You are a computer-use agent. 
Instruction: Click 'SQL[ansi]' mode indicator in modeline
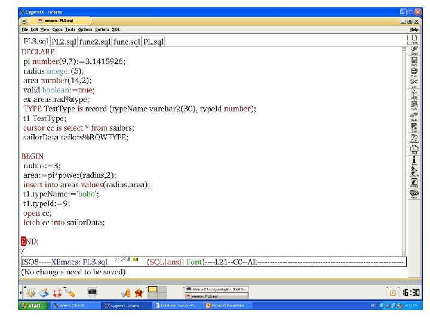pos(166,262)
